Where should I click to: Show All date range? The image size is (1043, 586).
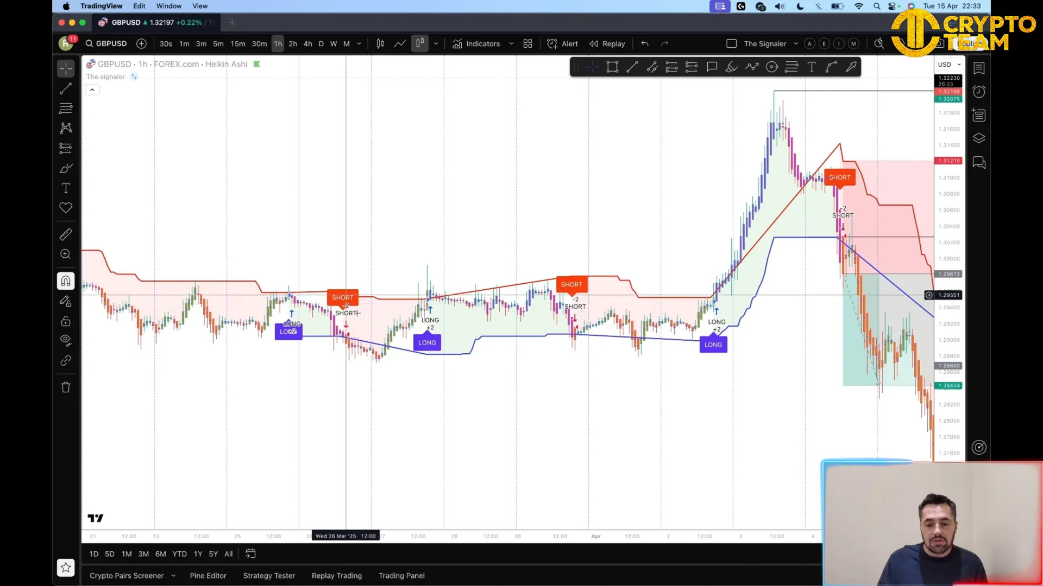pos(229,554)
